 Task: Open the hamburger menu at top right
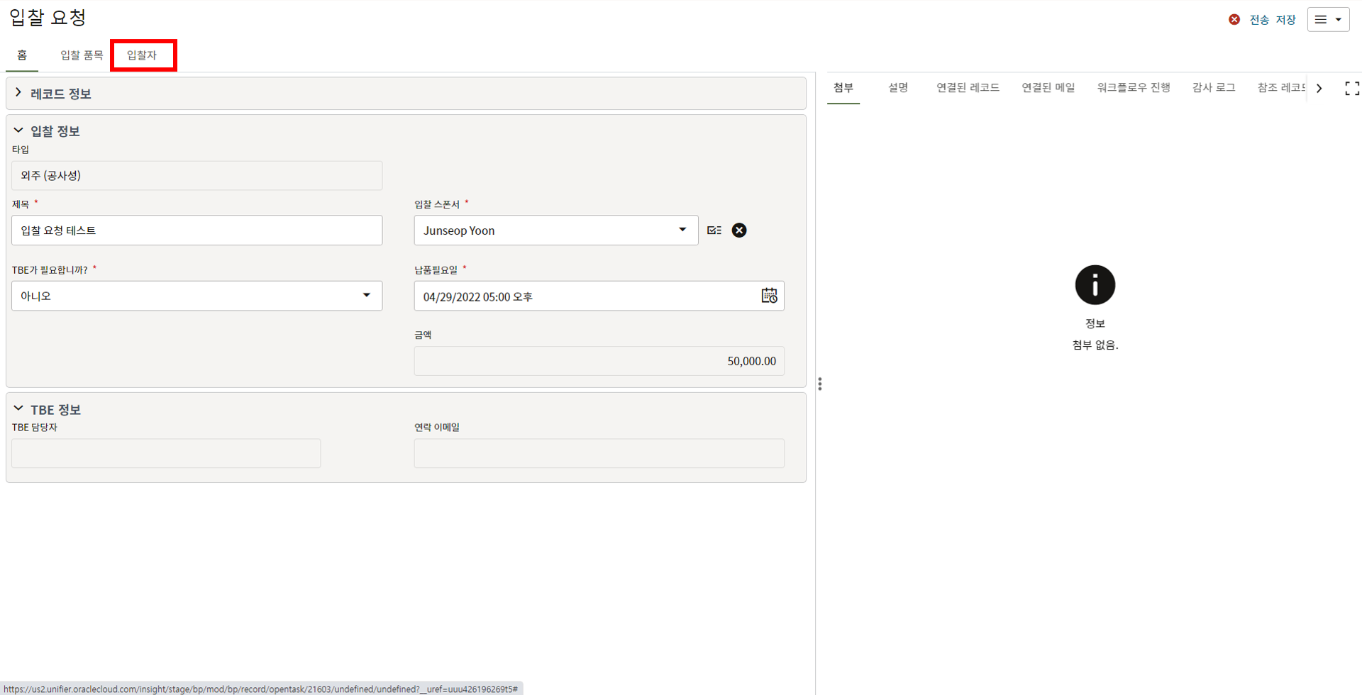click(x=1328, y=20)
